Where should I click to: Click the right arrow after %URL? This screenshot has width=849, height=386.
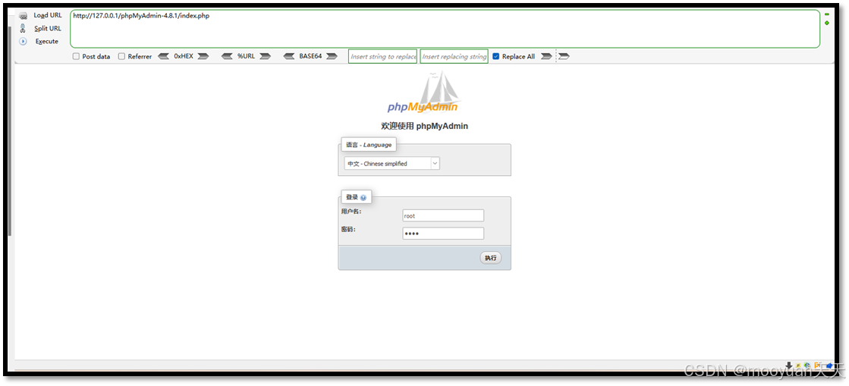point(265,56)
